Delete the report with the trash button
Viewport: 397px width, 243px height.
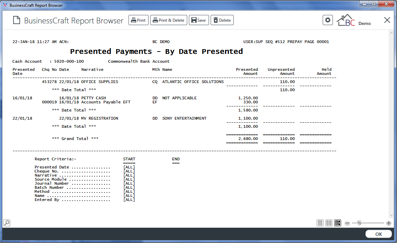tap(222, 20)
